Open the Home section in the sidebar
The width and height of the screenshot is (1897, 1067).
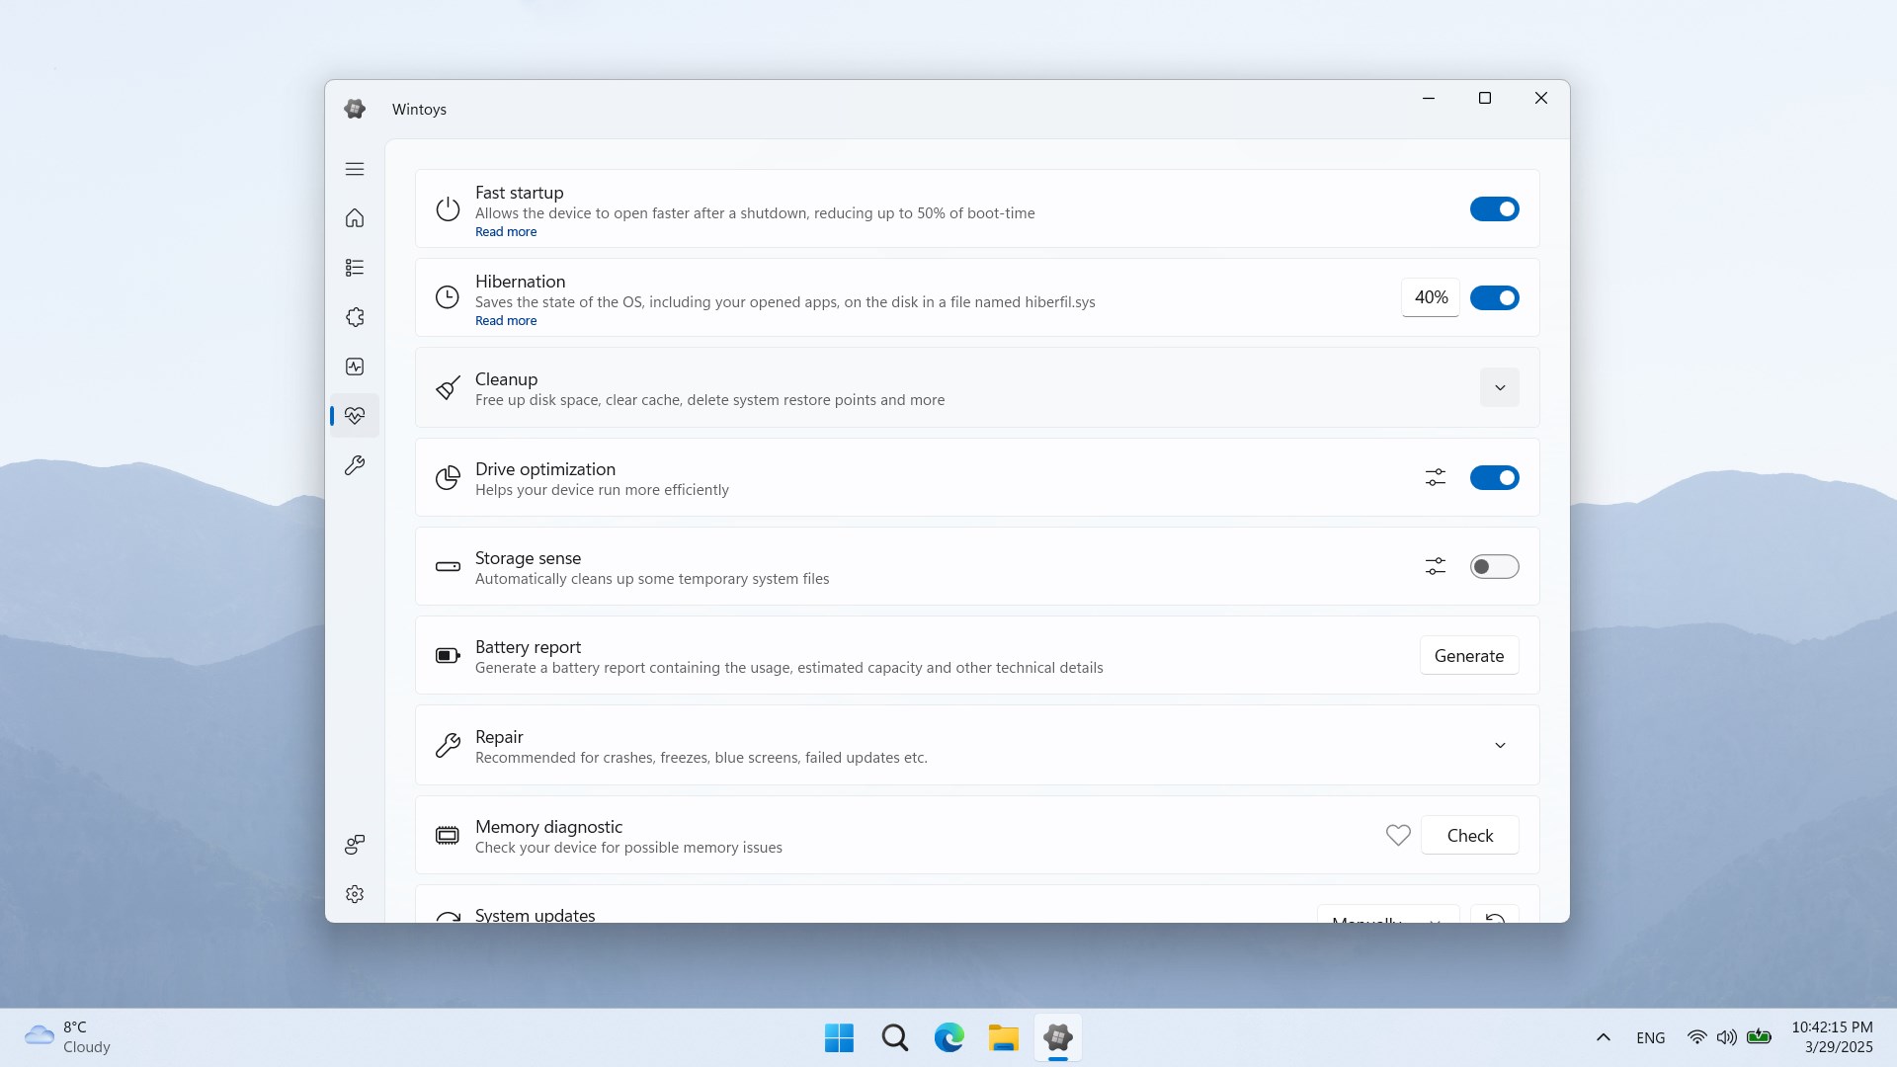pyautogui.click(x=355, y=218)
